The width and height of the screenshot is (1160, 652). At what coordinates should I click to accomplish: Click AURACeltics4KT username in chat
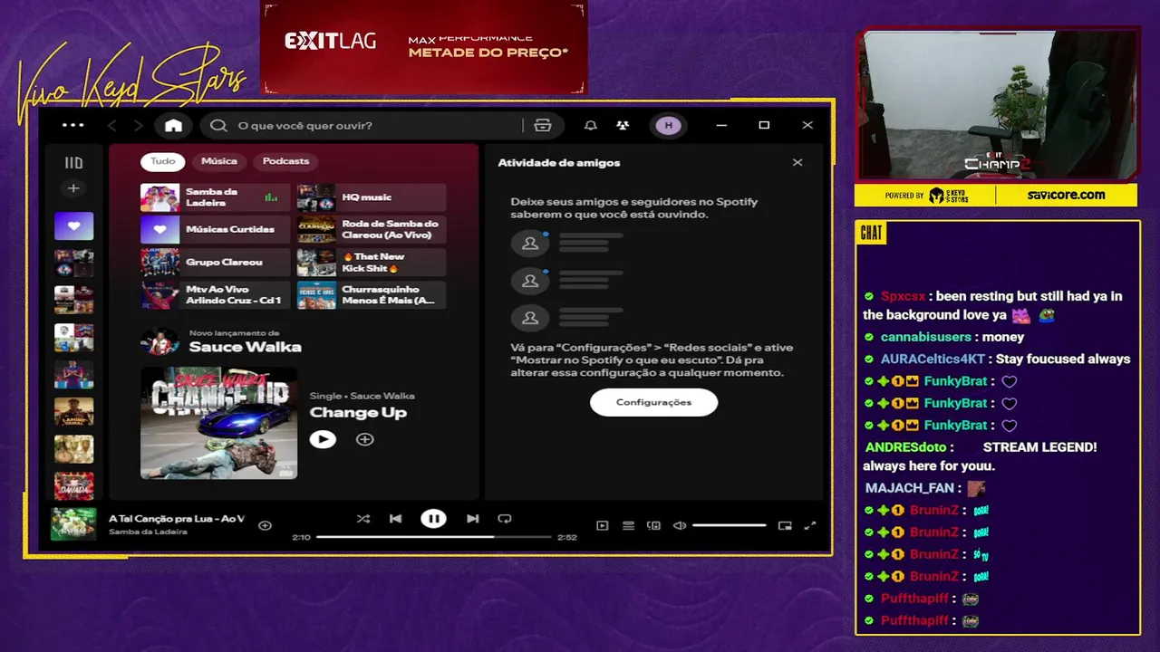coord(933,360)
